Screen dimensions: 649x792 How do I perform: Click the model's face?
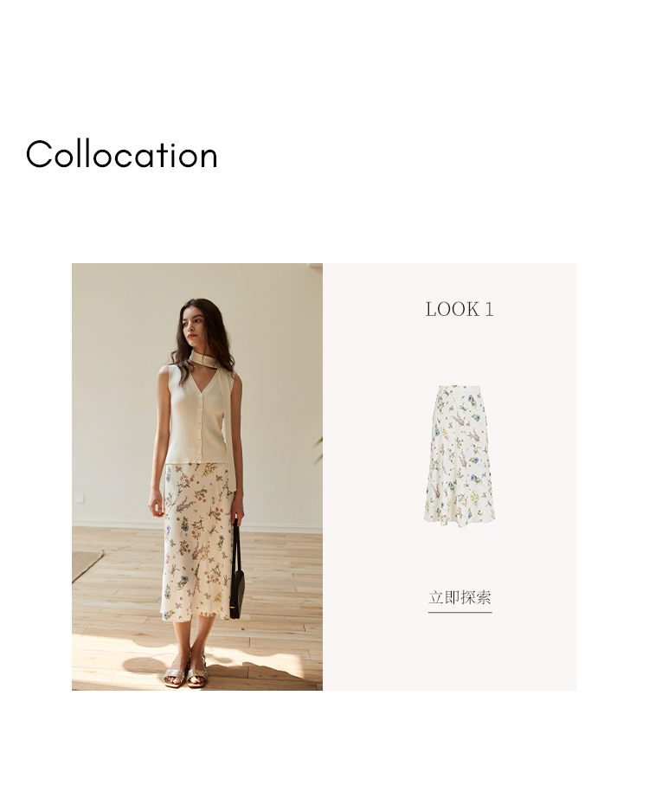point(195,327)
